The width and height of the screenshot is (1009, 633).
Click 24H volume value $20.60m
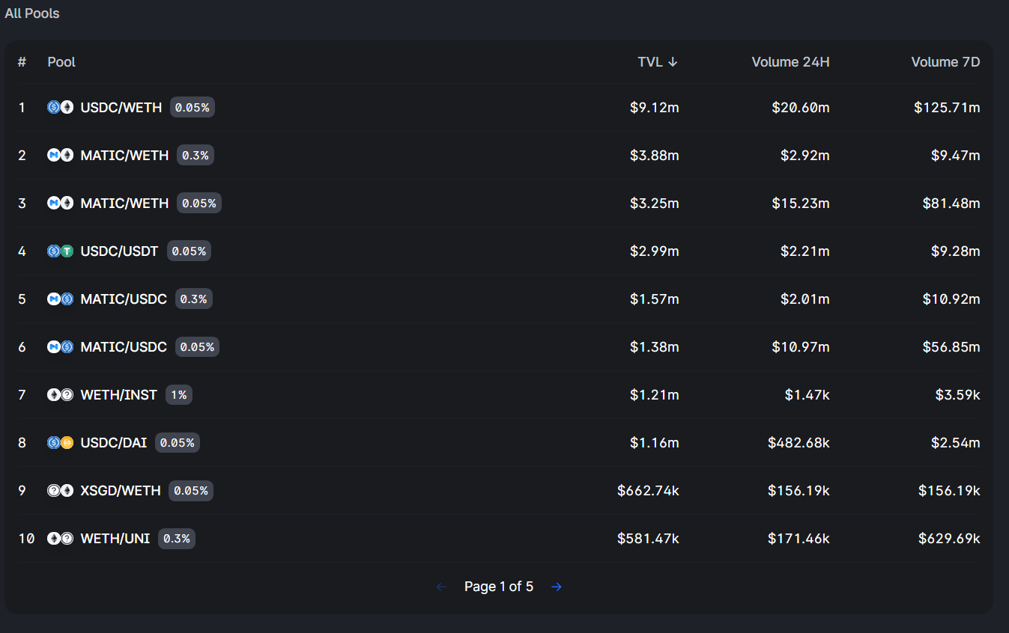[x=801, y=107]
